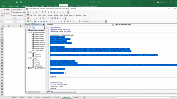Collapse Microsoft Excel Objects folder
This screenshot has height=99, width=177.
pos(29,32)
